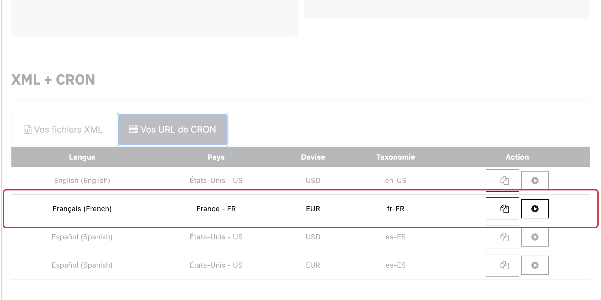The image size is (601, 300).
Task: Click the Pays column header
Action: point(216,157)
